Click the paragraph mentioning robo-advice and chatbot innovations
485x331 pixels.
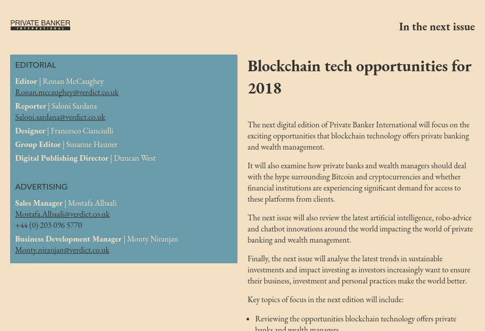[360, 229]
